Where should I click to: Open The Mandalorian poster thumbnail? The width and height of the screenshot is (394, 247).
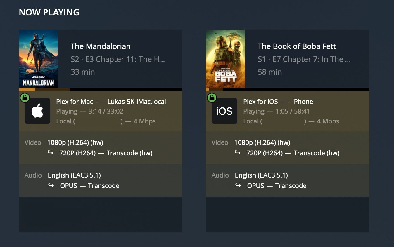pyautogui.click(x=38, y=59)
